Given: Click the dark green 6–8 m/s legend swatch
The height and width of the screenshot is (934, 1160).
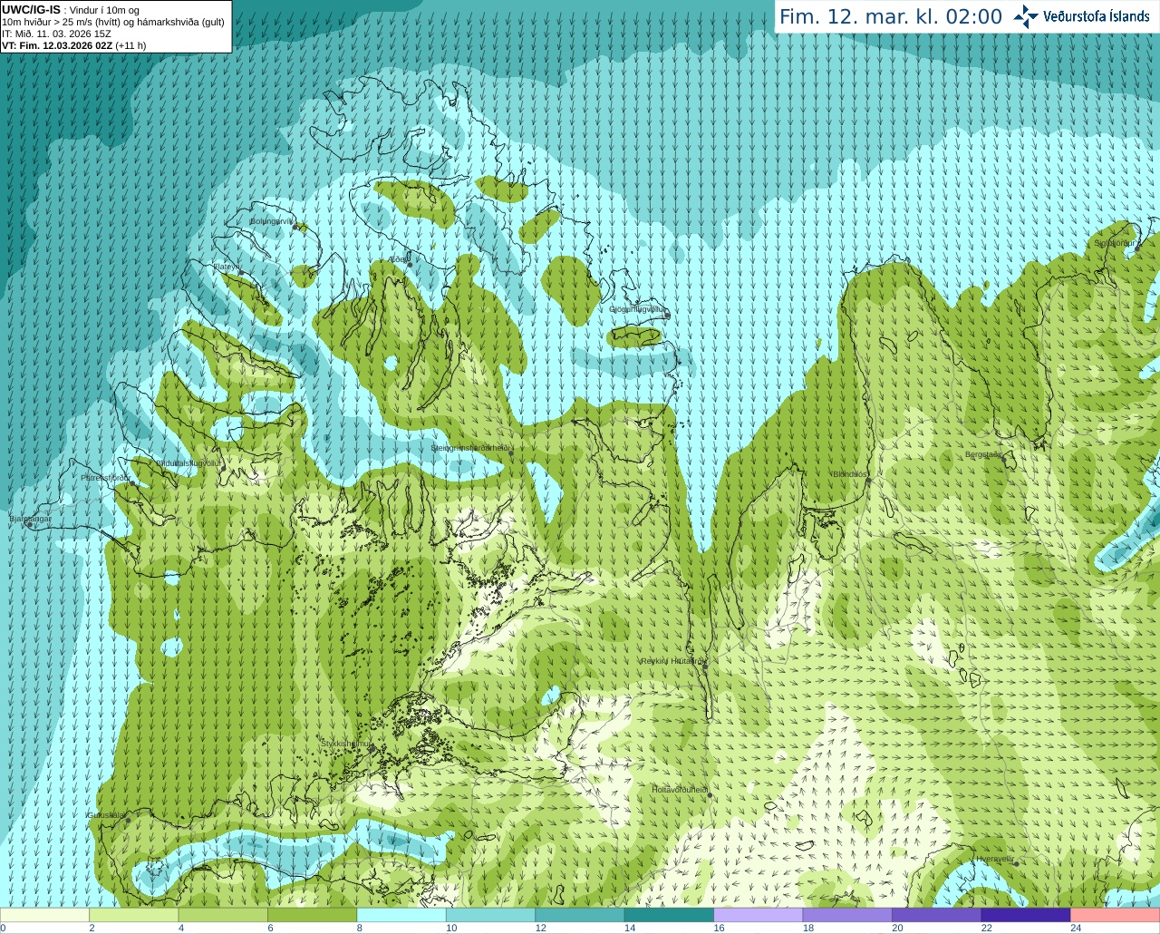Looking at the screenshot, I should click(313, 914).
